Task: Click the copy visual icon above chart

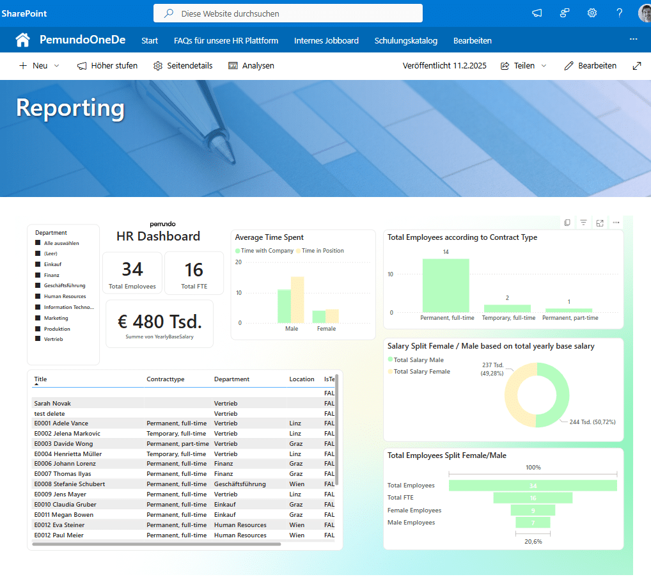Action: point(567,223)
